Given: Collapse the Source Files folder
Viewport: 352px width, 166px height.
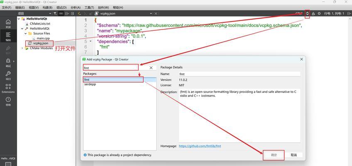Looking at the screenshot, I should (x=26, y=34).
